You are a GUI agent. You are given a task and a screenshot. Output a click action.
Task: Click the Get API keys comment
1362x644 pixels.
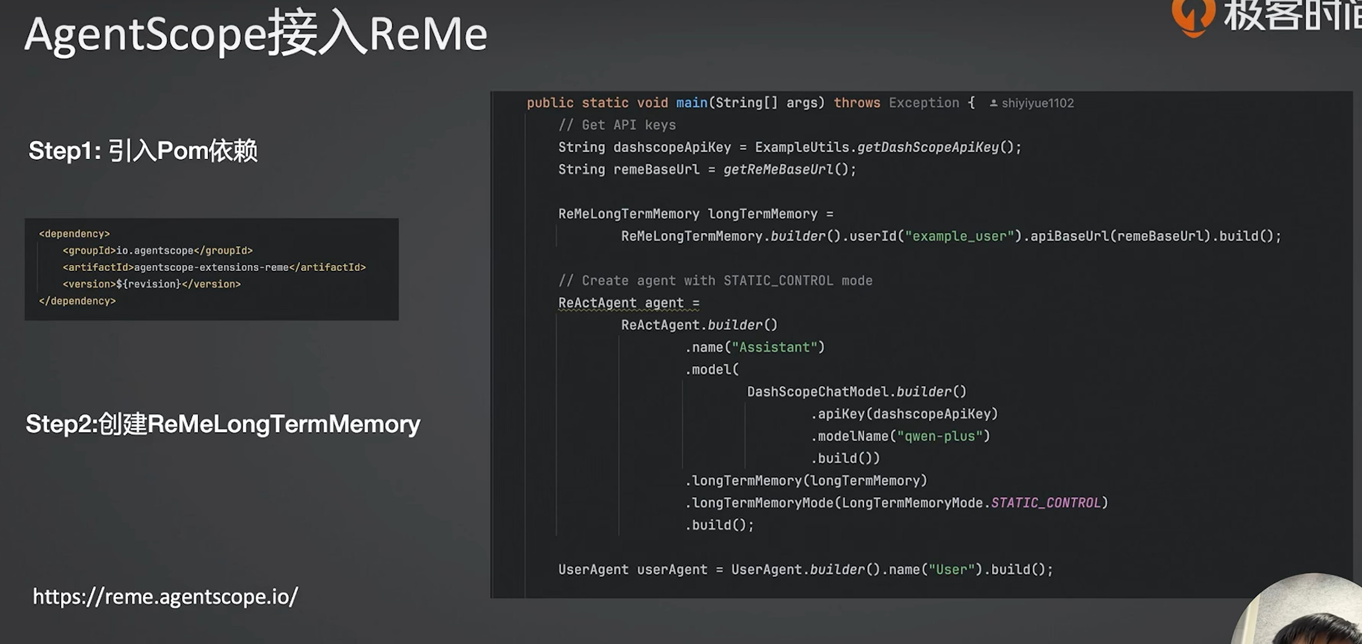[617, 125]
